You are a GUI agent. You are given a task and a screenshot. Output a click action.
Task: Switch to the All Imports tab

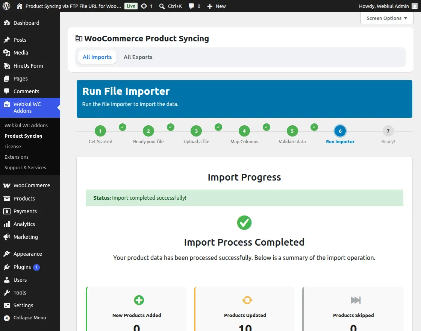point(97,57)
